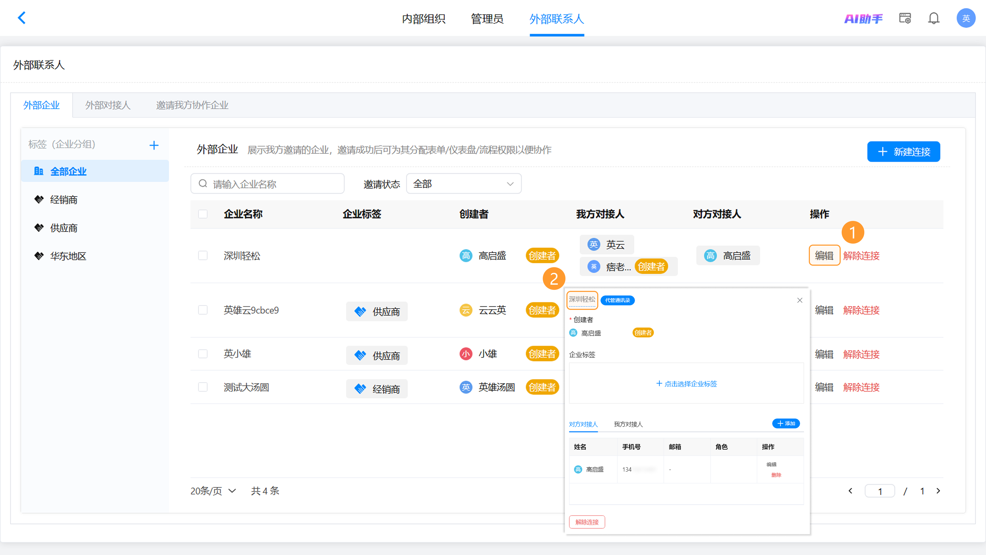
Task: Add a new enterprise tag group
Action: (154, 145)
